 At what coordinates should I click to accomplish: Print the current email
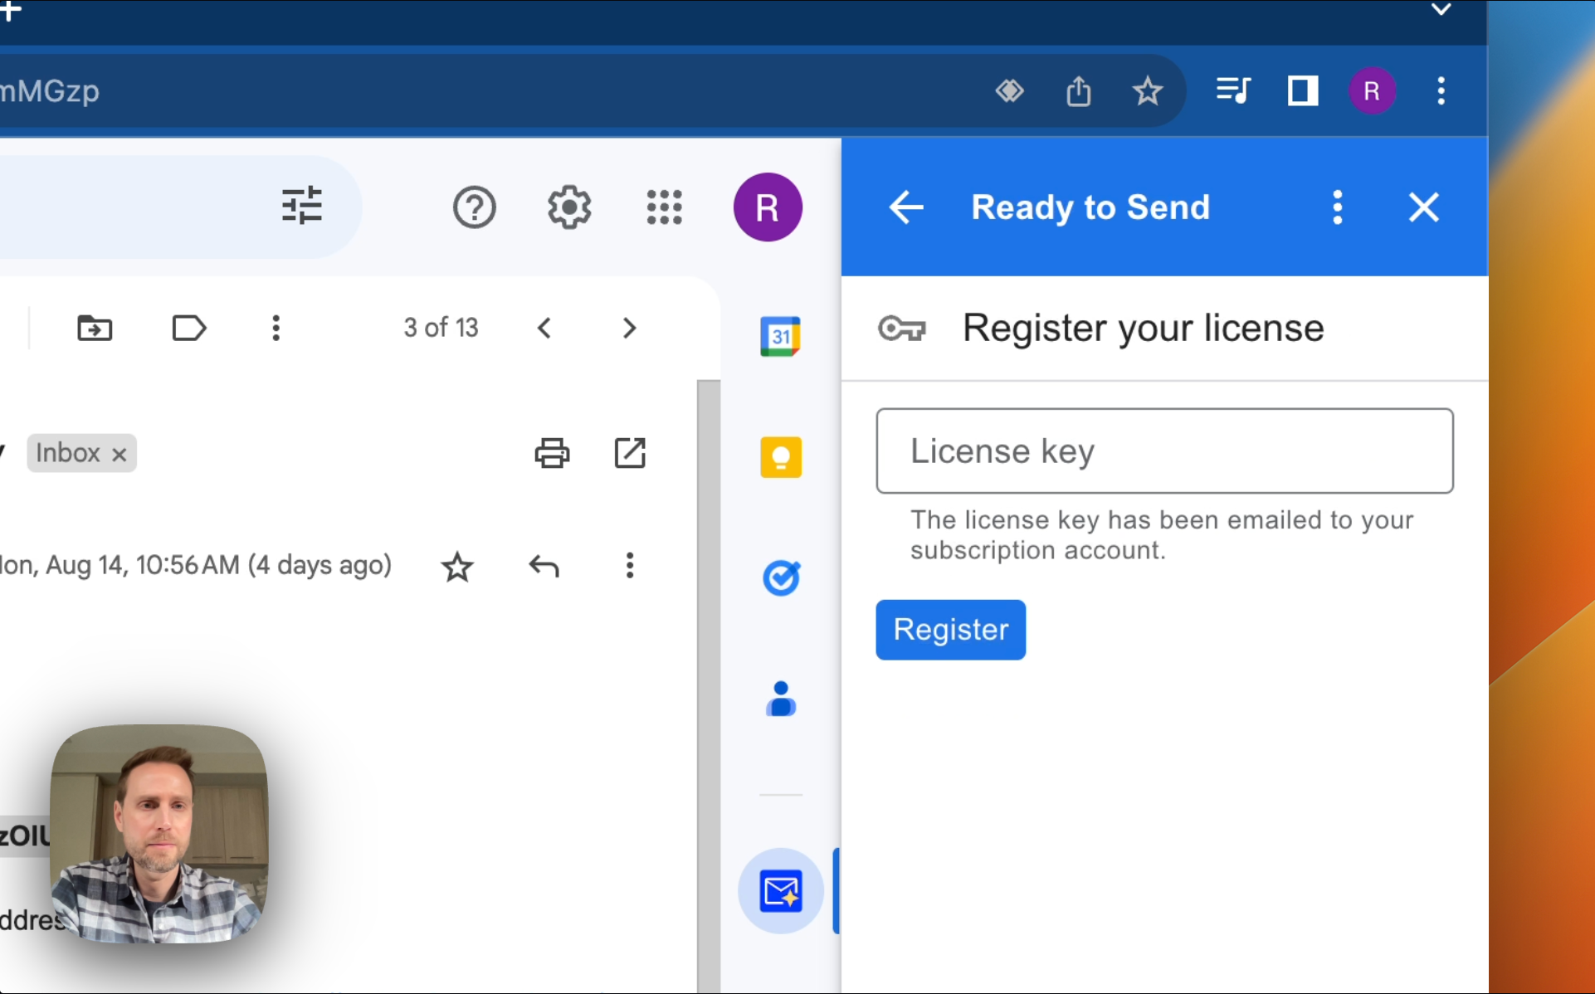[x=552, y=453]
